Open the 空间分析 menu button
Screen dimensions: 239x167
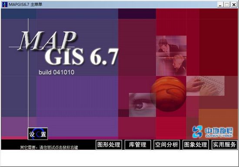[x=166, y=144]
